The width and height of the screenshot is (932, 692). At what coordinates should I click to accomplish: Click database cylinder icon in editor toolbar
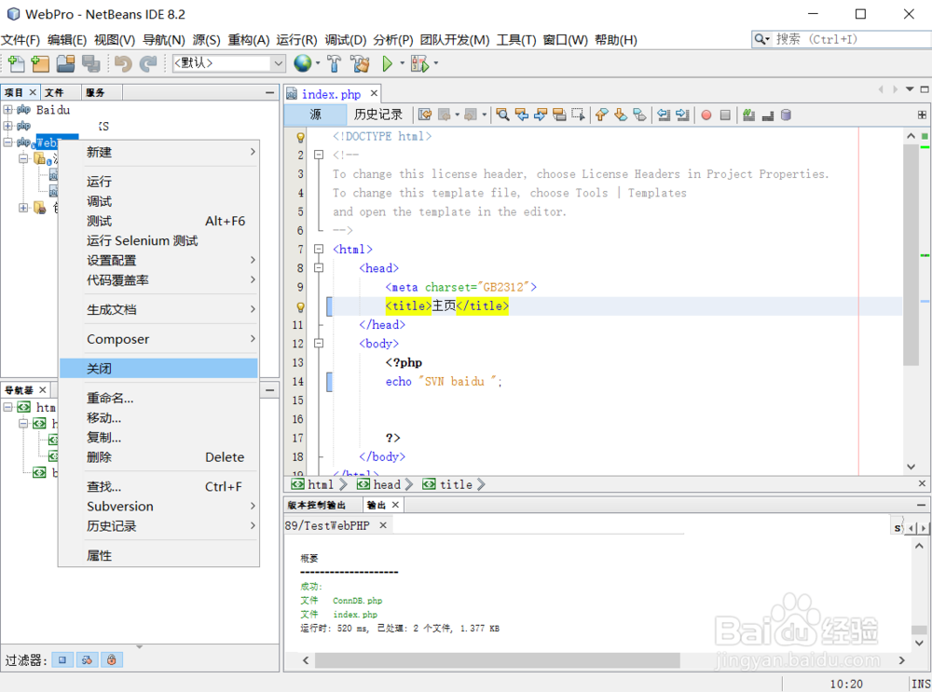point(786,115)
